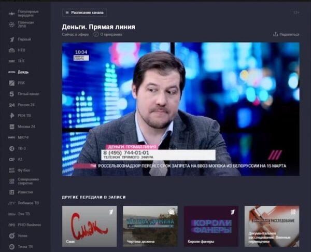311x252 pixels.
Task: Open the Документальное расследование thumbnail
Action: click(x=272, y=226)
